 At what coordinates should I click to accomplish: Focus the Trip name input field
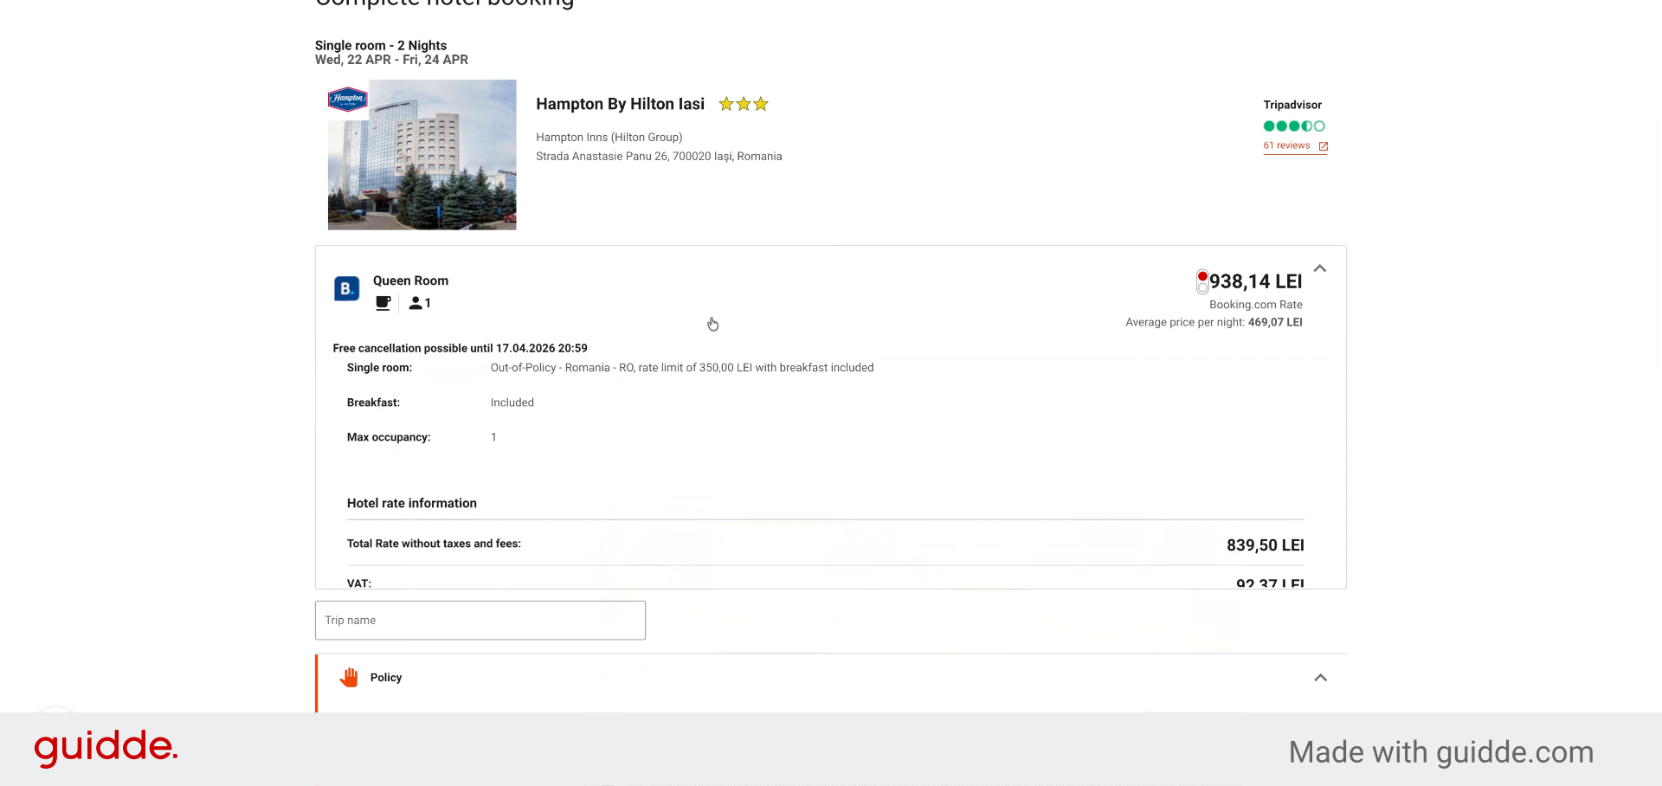(480, 621)
